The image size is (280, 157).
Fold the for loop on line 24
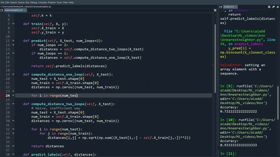point(13,96)
